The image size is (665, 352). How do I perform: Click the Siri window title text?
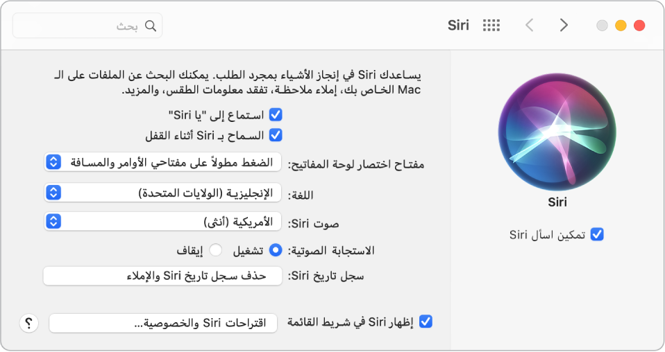coord(458,26)
